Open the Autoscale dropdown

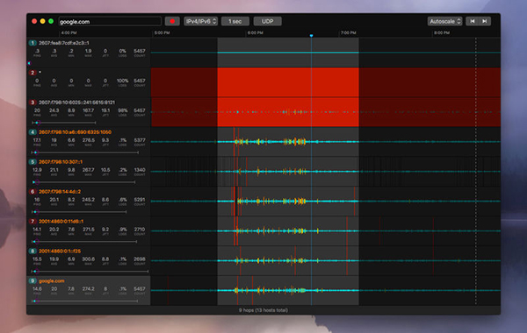click(x=445, y=21)
